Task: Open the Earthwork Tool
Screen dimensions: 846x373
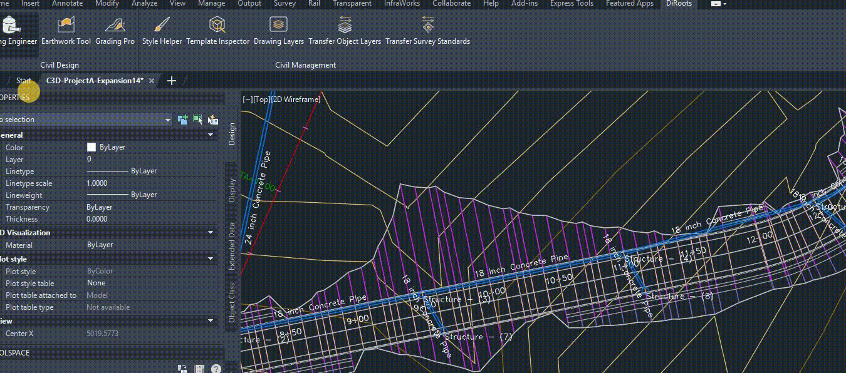Action: [66, 30]
